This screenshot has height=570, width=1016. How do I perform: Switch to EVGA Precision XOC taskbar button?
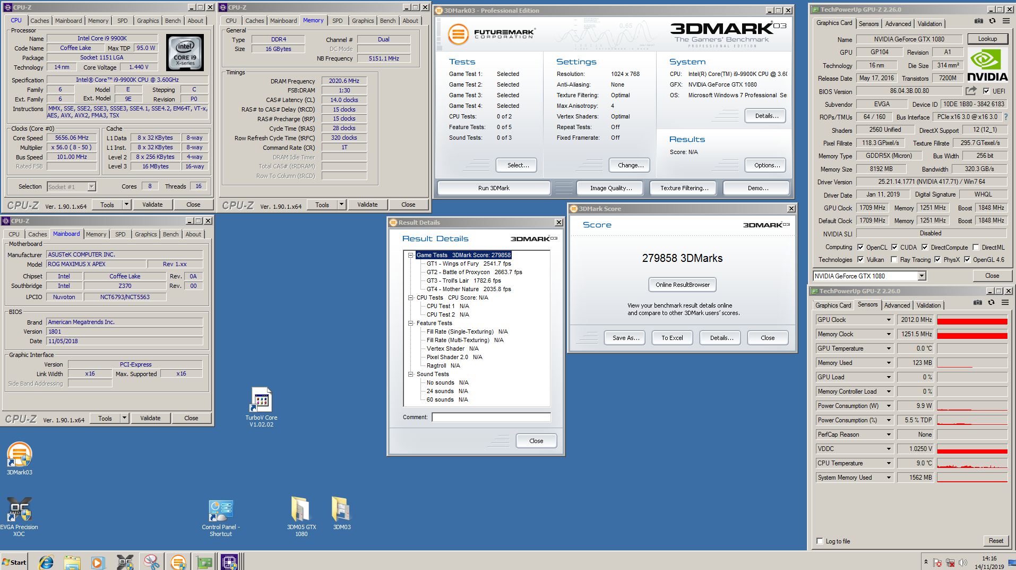(x=125, y=562)
